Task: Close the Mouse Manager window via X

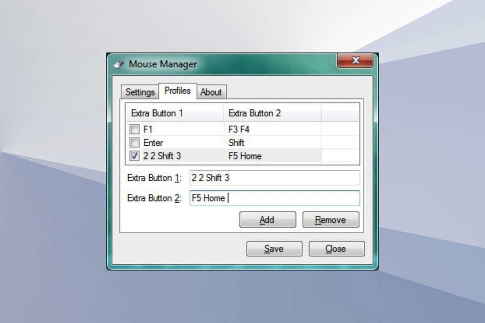Action: [355, 61]
